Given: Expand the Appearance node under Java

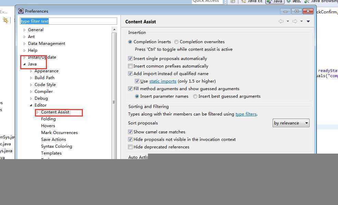Looking at the screenshot, I should [x=31, y=71].
